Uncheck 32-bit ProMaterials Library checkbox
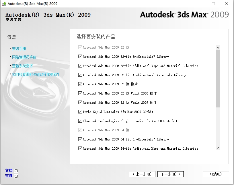The image size is (234, 185). (80, 57)
